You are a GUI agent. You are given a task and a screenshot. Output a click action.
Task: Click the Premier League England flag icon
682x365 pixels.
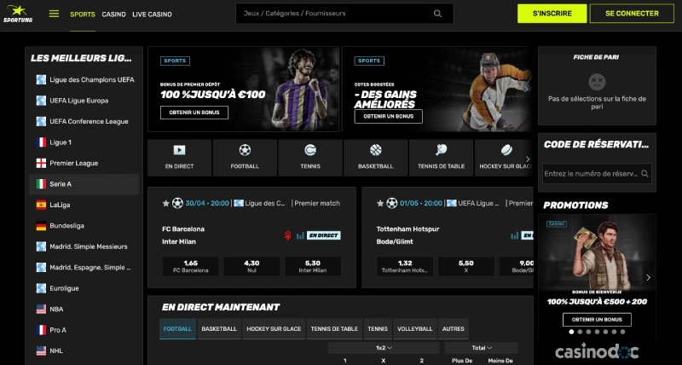point(41,163)
